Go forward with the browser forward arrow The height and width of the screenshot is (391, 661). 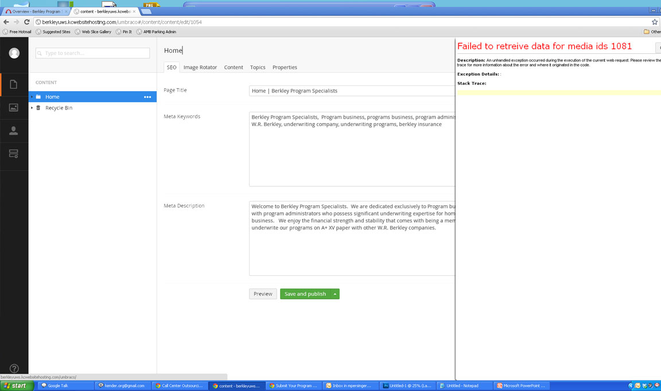tap(17, 22)
